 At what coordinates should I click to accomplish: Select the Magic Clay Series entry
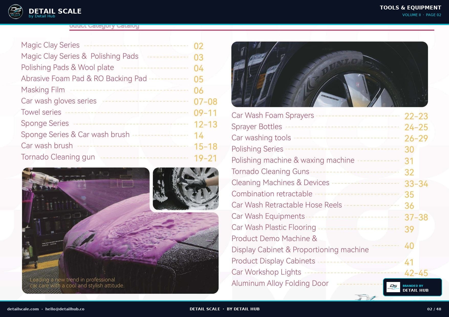50,45
